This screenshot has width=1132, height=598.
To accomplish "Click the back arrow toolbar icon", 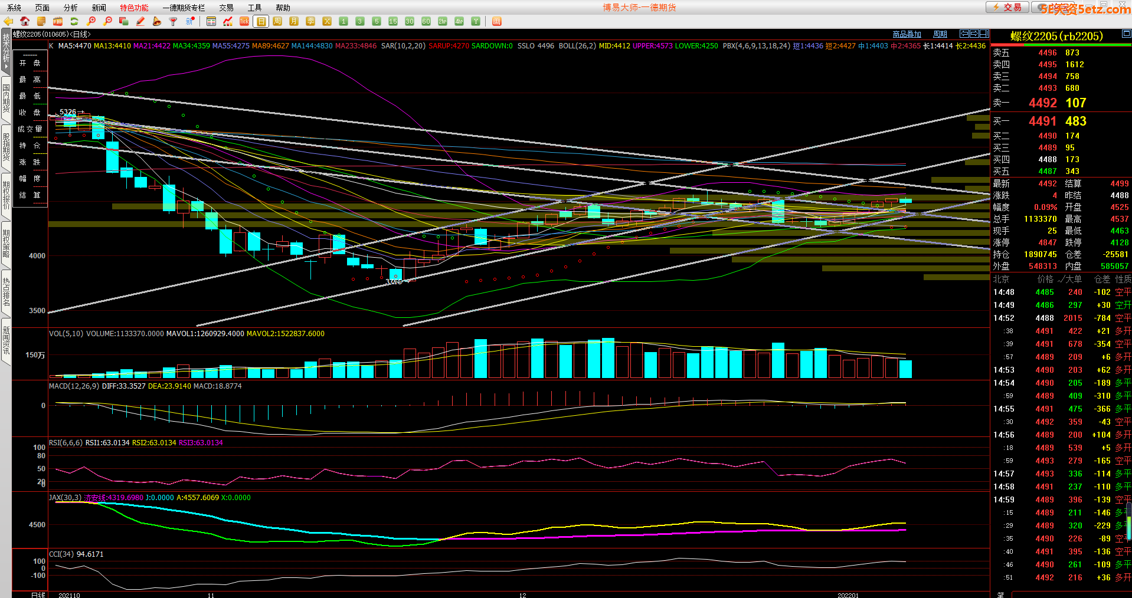I will [8, 22].
